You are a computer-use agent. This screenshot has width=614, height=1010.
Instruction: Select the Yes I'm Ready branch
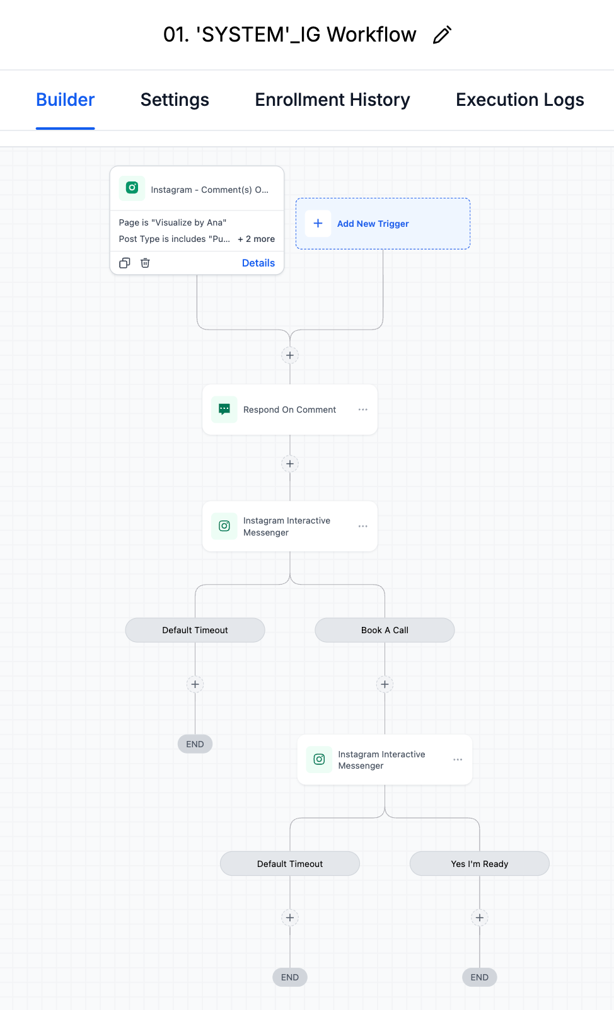point(480,864)
